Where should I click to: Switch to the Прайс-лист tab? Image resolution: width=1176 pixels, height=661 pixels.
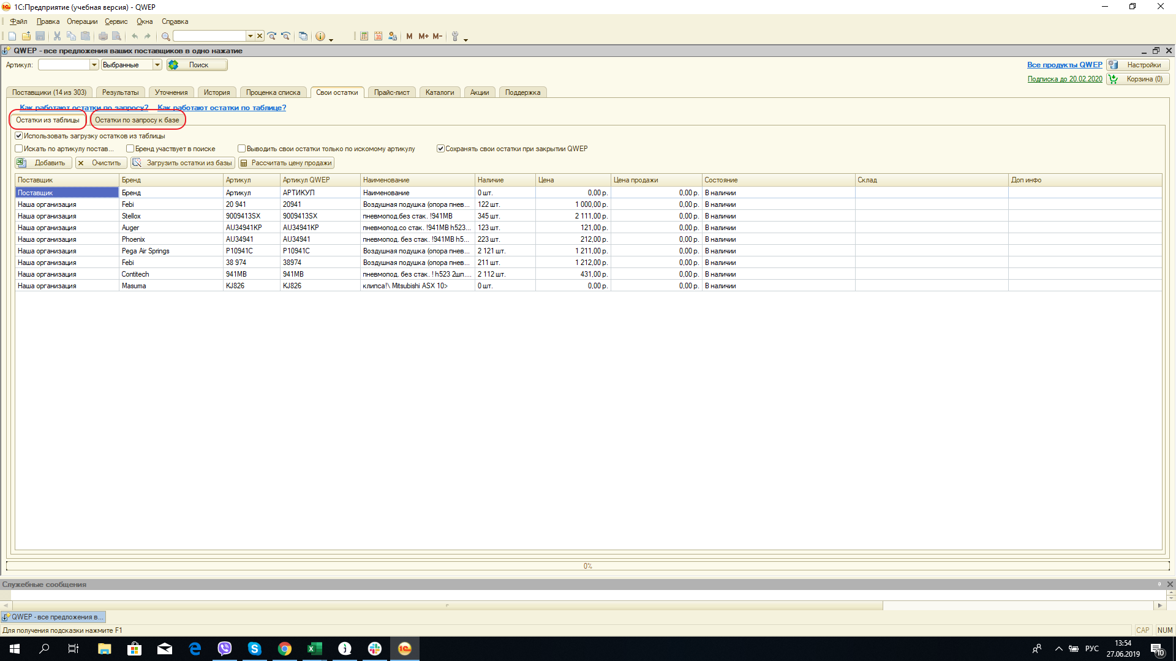[392, 92]
